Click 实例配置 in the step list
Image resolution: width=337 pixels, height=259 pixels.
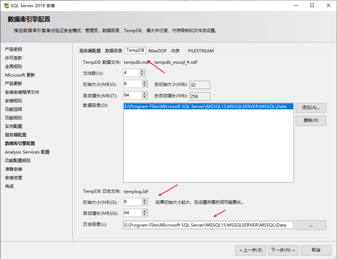point(14,126)
